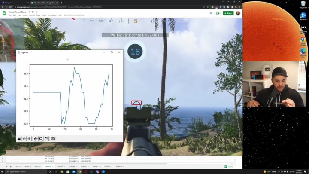Switch to the Comparisons browser tab
Image resolution: width=309 pixels, height=174 pixels.
pos(15,3)
